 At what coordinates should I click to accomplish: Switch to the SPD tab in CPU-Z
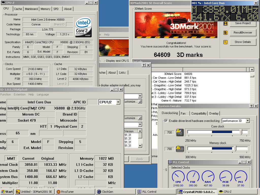click(56, 9)
